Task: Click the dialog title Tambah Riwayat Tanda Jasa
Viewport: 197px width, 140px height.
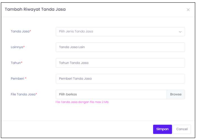Action: tap(35, 9)
